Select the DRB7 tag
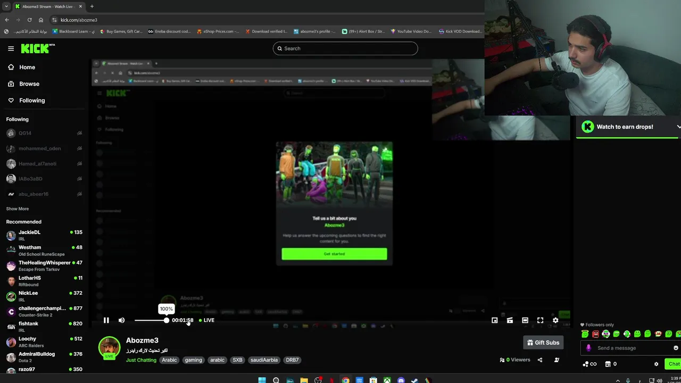681x383 pixels. point(292,360)
